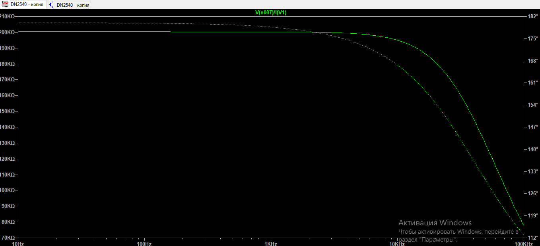This screenshot has height=246, width=540.
Task: Click the waveform plot icon on the first tab
Action: [6, 5]
